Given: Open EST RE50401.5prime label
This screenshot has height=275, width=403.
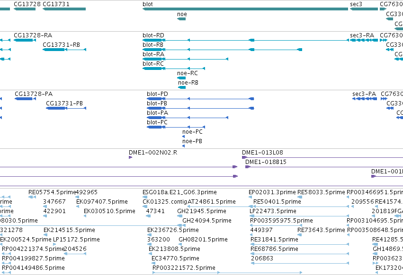Looking at the screenshot, I should point(277,202).
